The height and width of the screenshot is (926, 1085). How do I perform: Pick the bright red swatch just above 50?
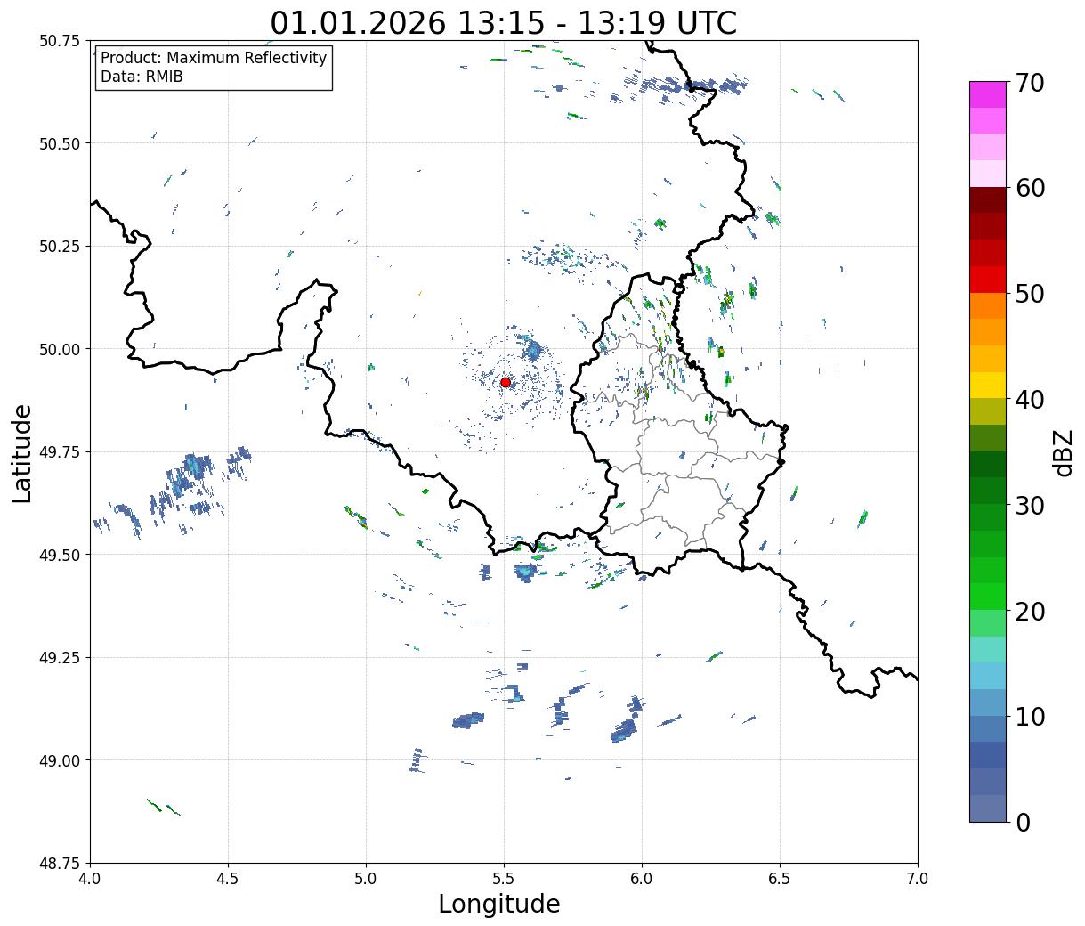[988, 280]
